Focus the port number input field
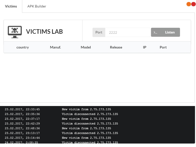Viewport: 196px width, 147px height. click(127, 32)
